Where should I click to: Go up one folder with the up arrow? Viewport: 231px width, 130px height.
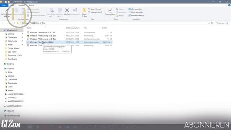[14, 23]
